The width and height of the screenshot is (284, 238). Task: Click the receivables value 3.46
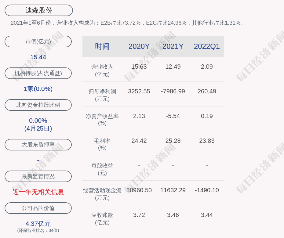pyautogui.click(x=173, y=215)
